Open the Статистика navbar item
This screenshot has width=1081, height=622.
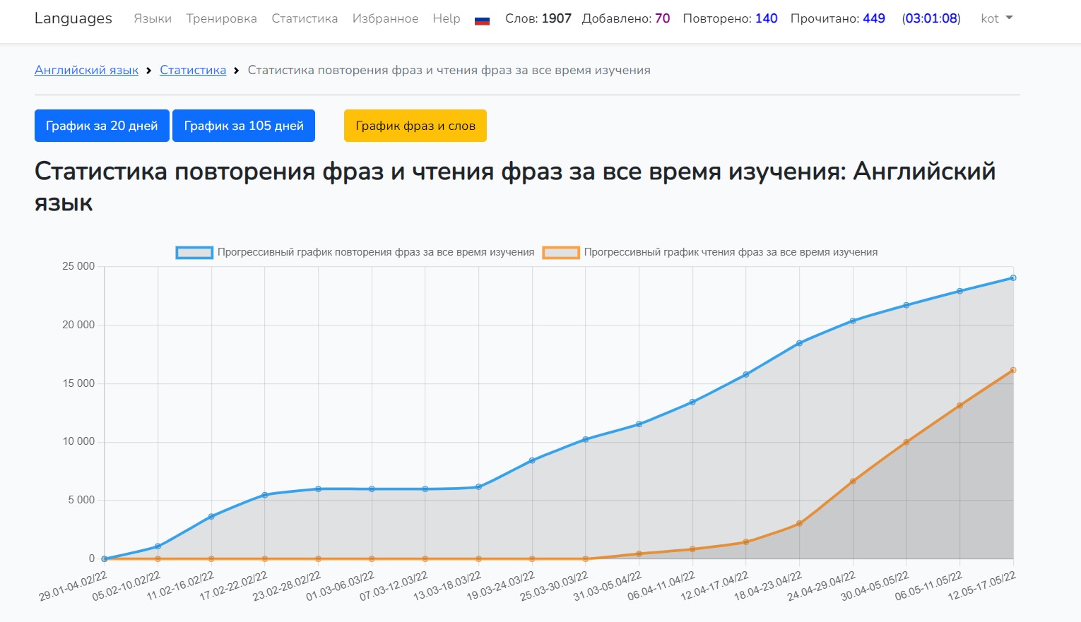[305, 18]
